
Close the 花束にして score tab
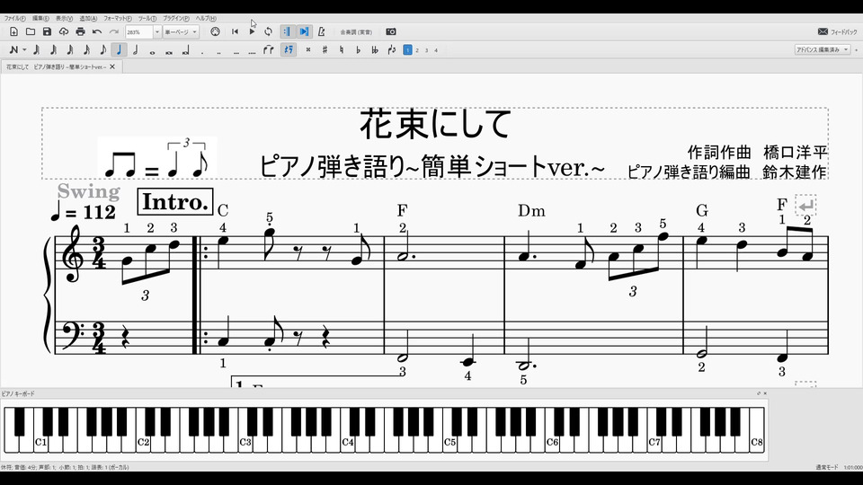[x=112, y=66]
